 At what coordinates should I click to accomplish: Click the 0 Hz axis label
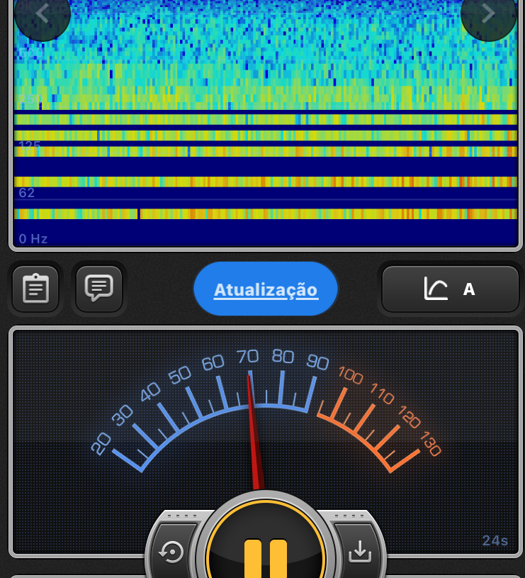[33, 239]
